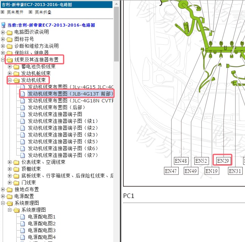Click the 图标符号 folder icon
The image size is (245, 242).
click(x=9, y=39)
